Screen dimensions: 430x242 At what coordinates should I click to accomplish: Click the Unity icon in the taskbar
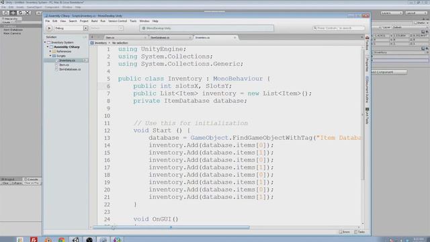75,239
